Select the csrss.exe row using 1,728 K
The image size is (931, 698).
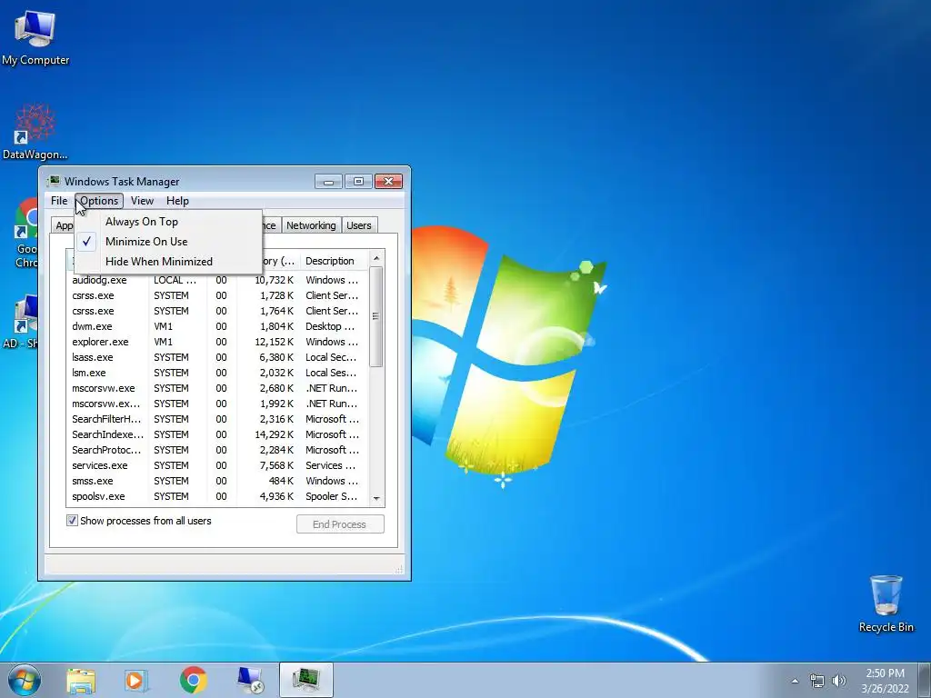click(x=217, y=295)
